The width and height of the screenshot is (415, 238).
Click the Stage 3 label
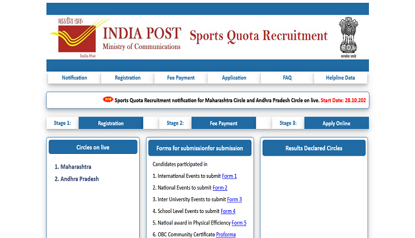[288, 123]
